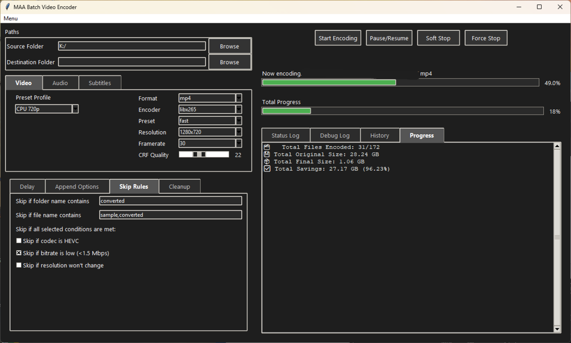This screenshot has height=343, width=571.
Task: Enable Skip if resolution won't change
Action: click(19, 265)
